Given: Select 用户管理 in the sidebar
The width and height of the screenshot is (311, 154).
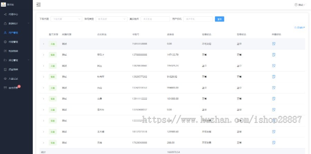Looking at the screenshot, I should click(x=16, y=33).
